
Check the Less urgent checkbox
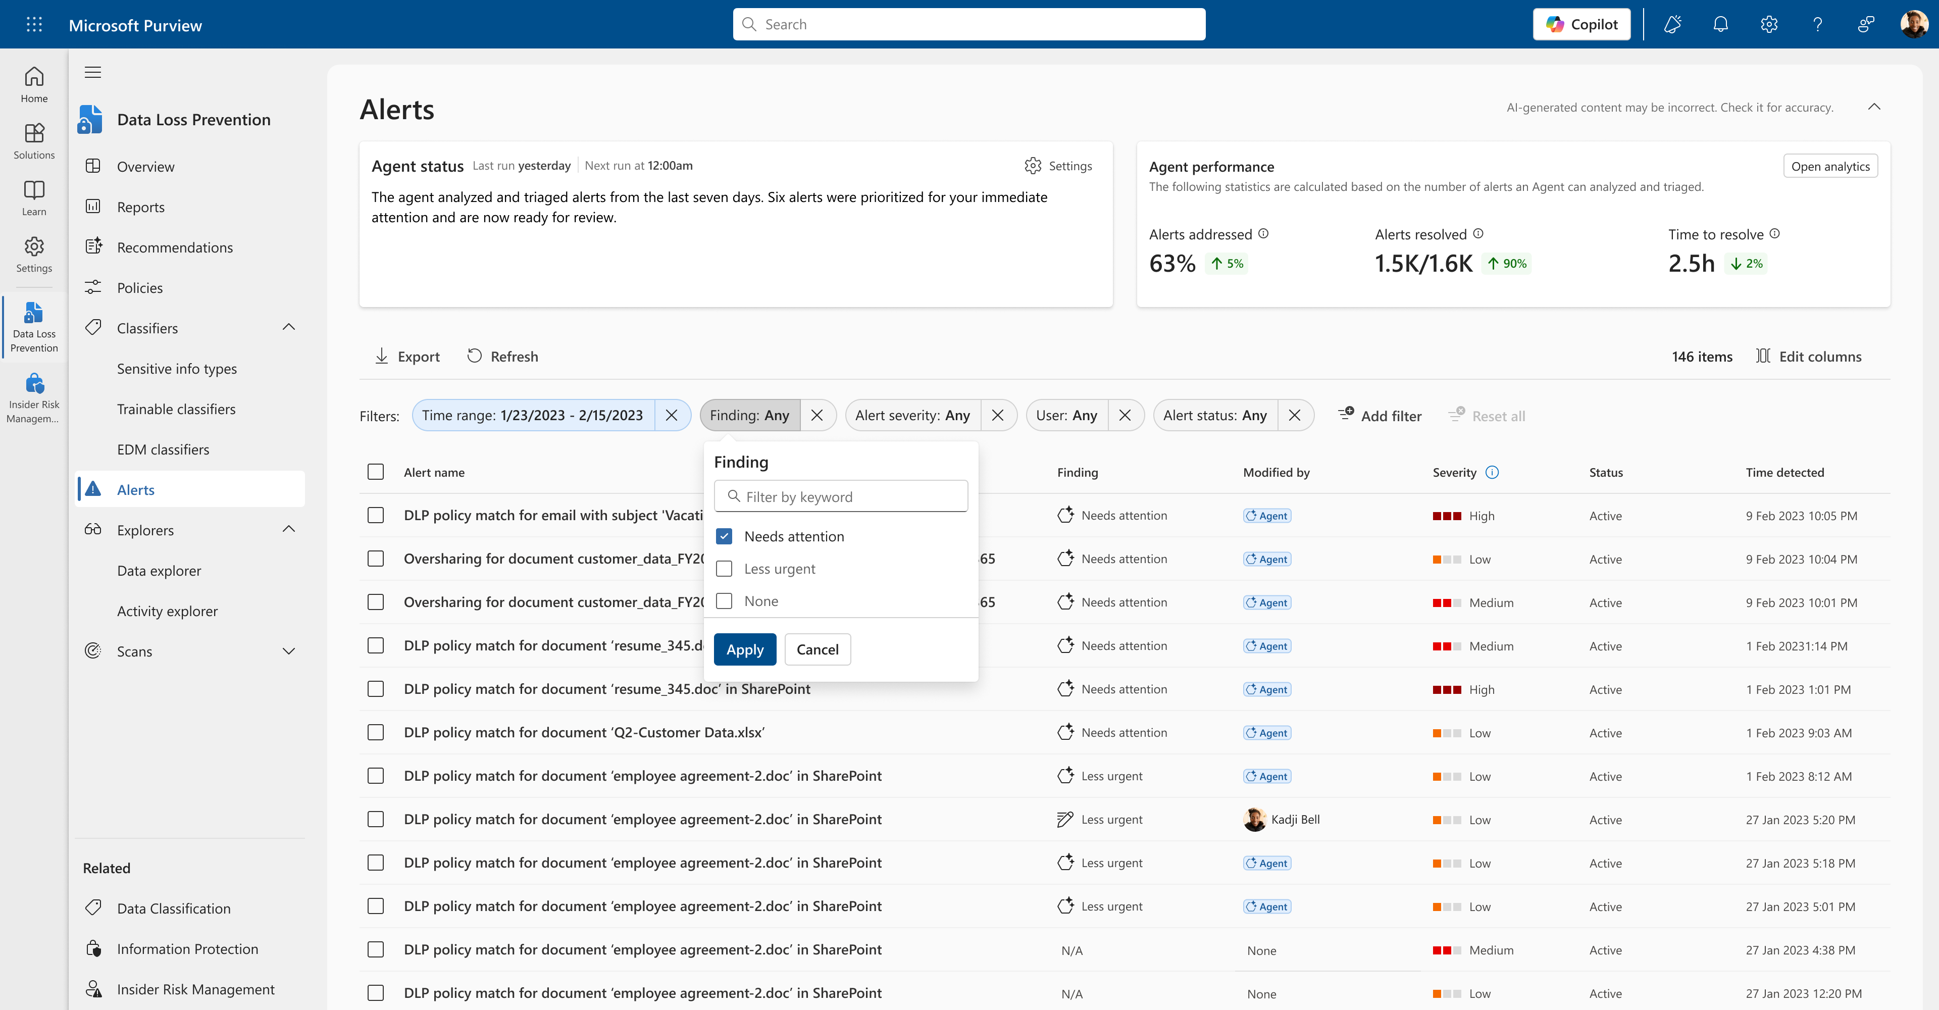(724, 569)
